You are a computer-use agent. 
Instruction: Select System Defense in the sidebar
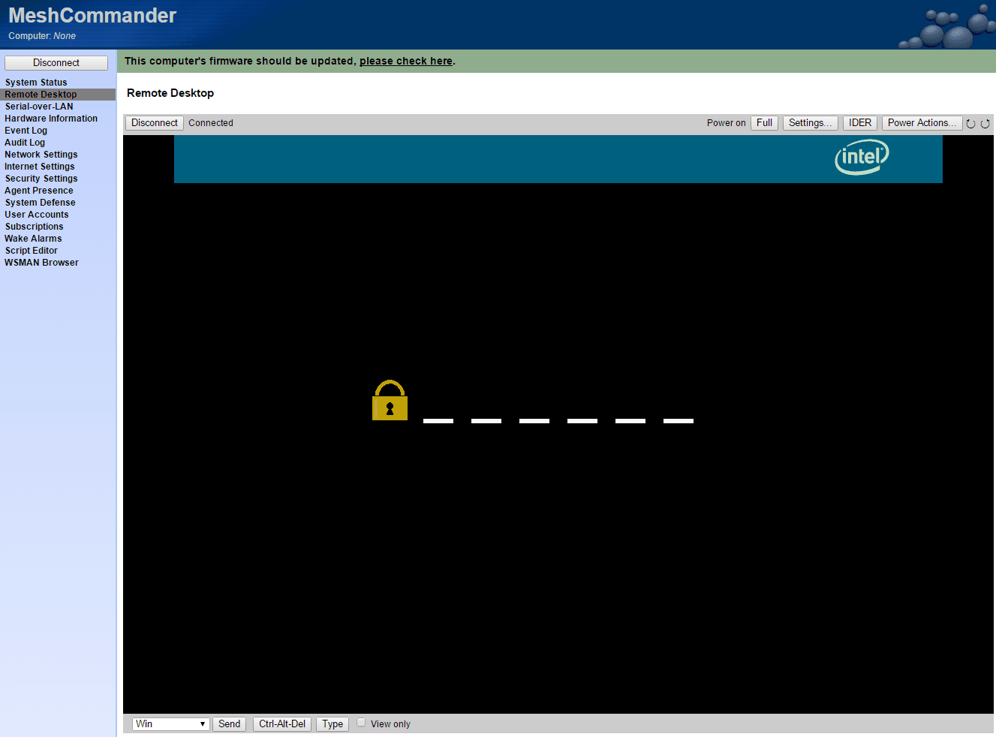click(41, 203)
